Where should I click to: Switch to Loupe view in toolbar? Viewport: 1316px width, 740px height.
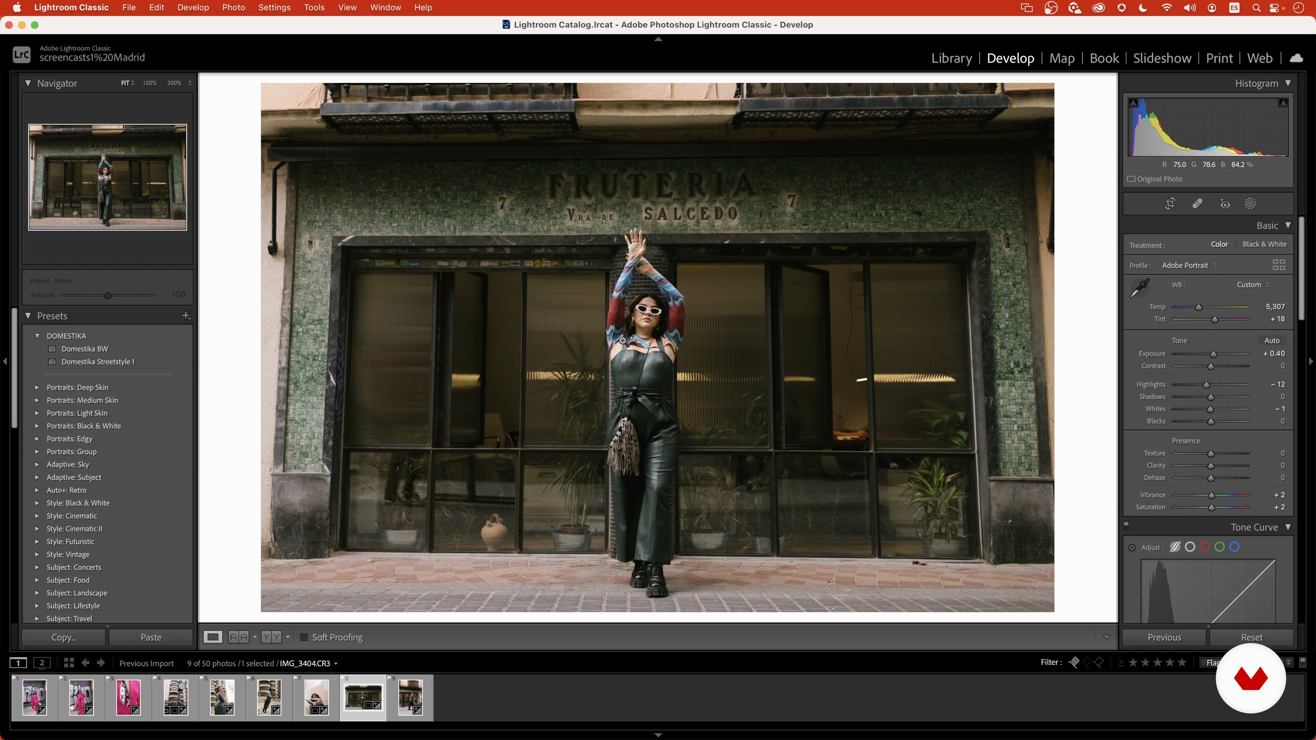click(212, 637)
